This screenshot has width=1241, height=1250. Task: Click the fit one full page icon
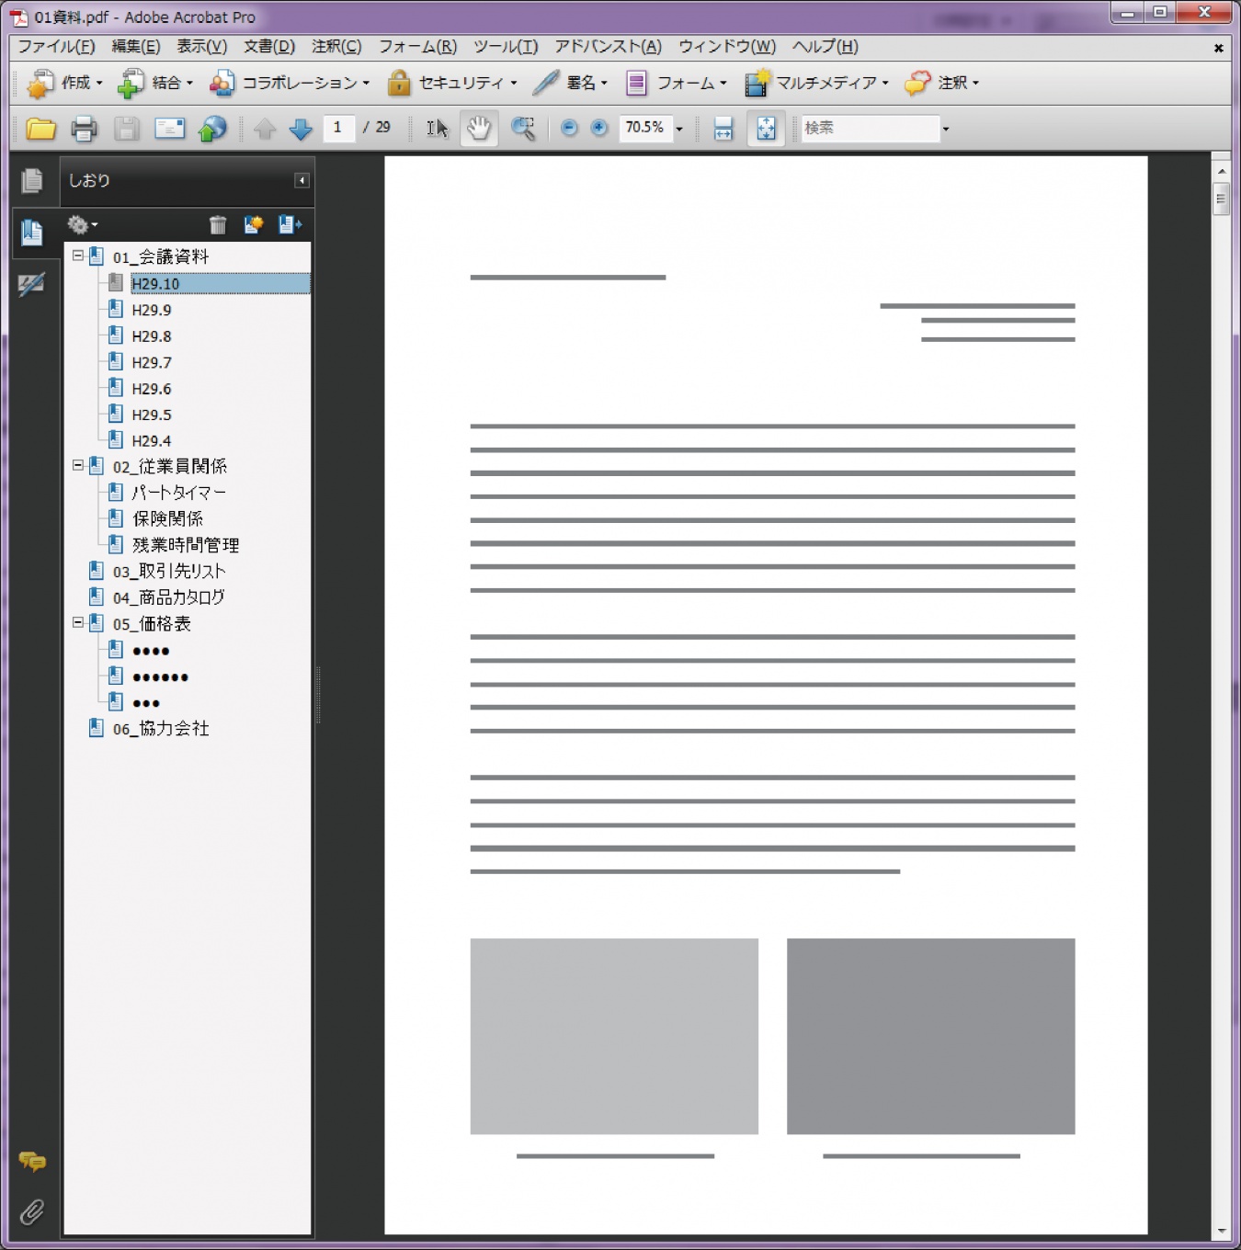click(x=766, y=129)
